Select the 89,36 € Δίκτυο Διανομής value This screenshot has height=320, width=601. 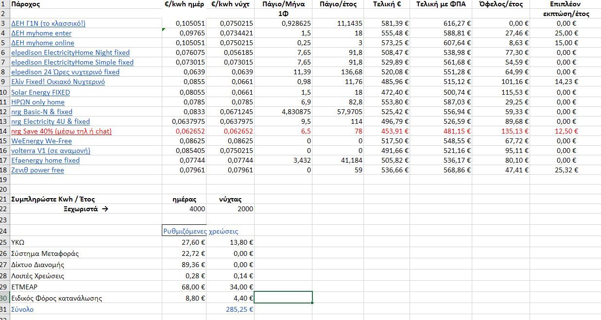coord(184,265)
